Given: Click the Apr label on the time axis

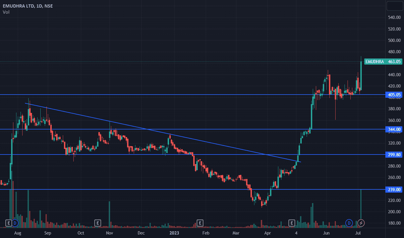Looking at the screenshot, I should click(x=267, y=233).
